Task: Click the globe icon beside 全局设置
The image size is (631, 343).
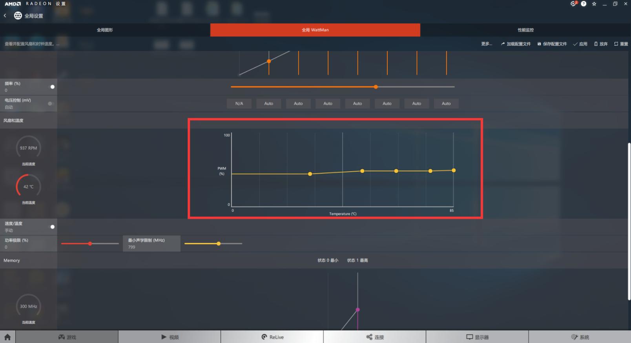Action: tap(18, 16)
